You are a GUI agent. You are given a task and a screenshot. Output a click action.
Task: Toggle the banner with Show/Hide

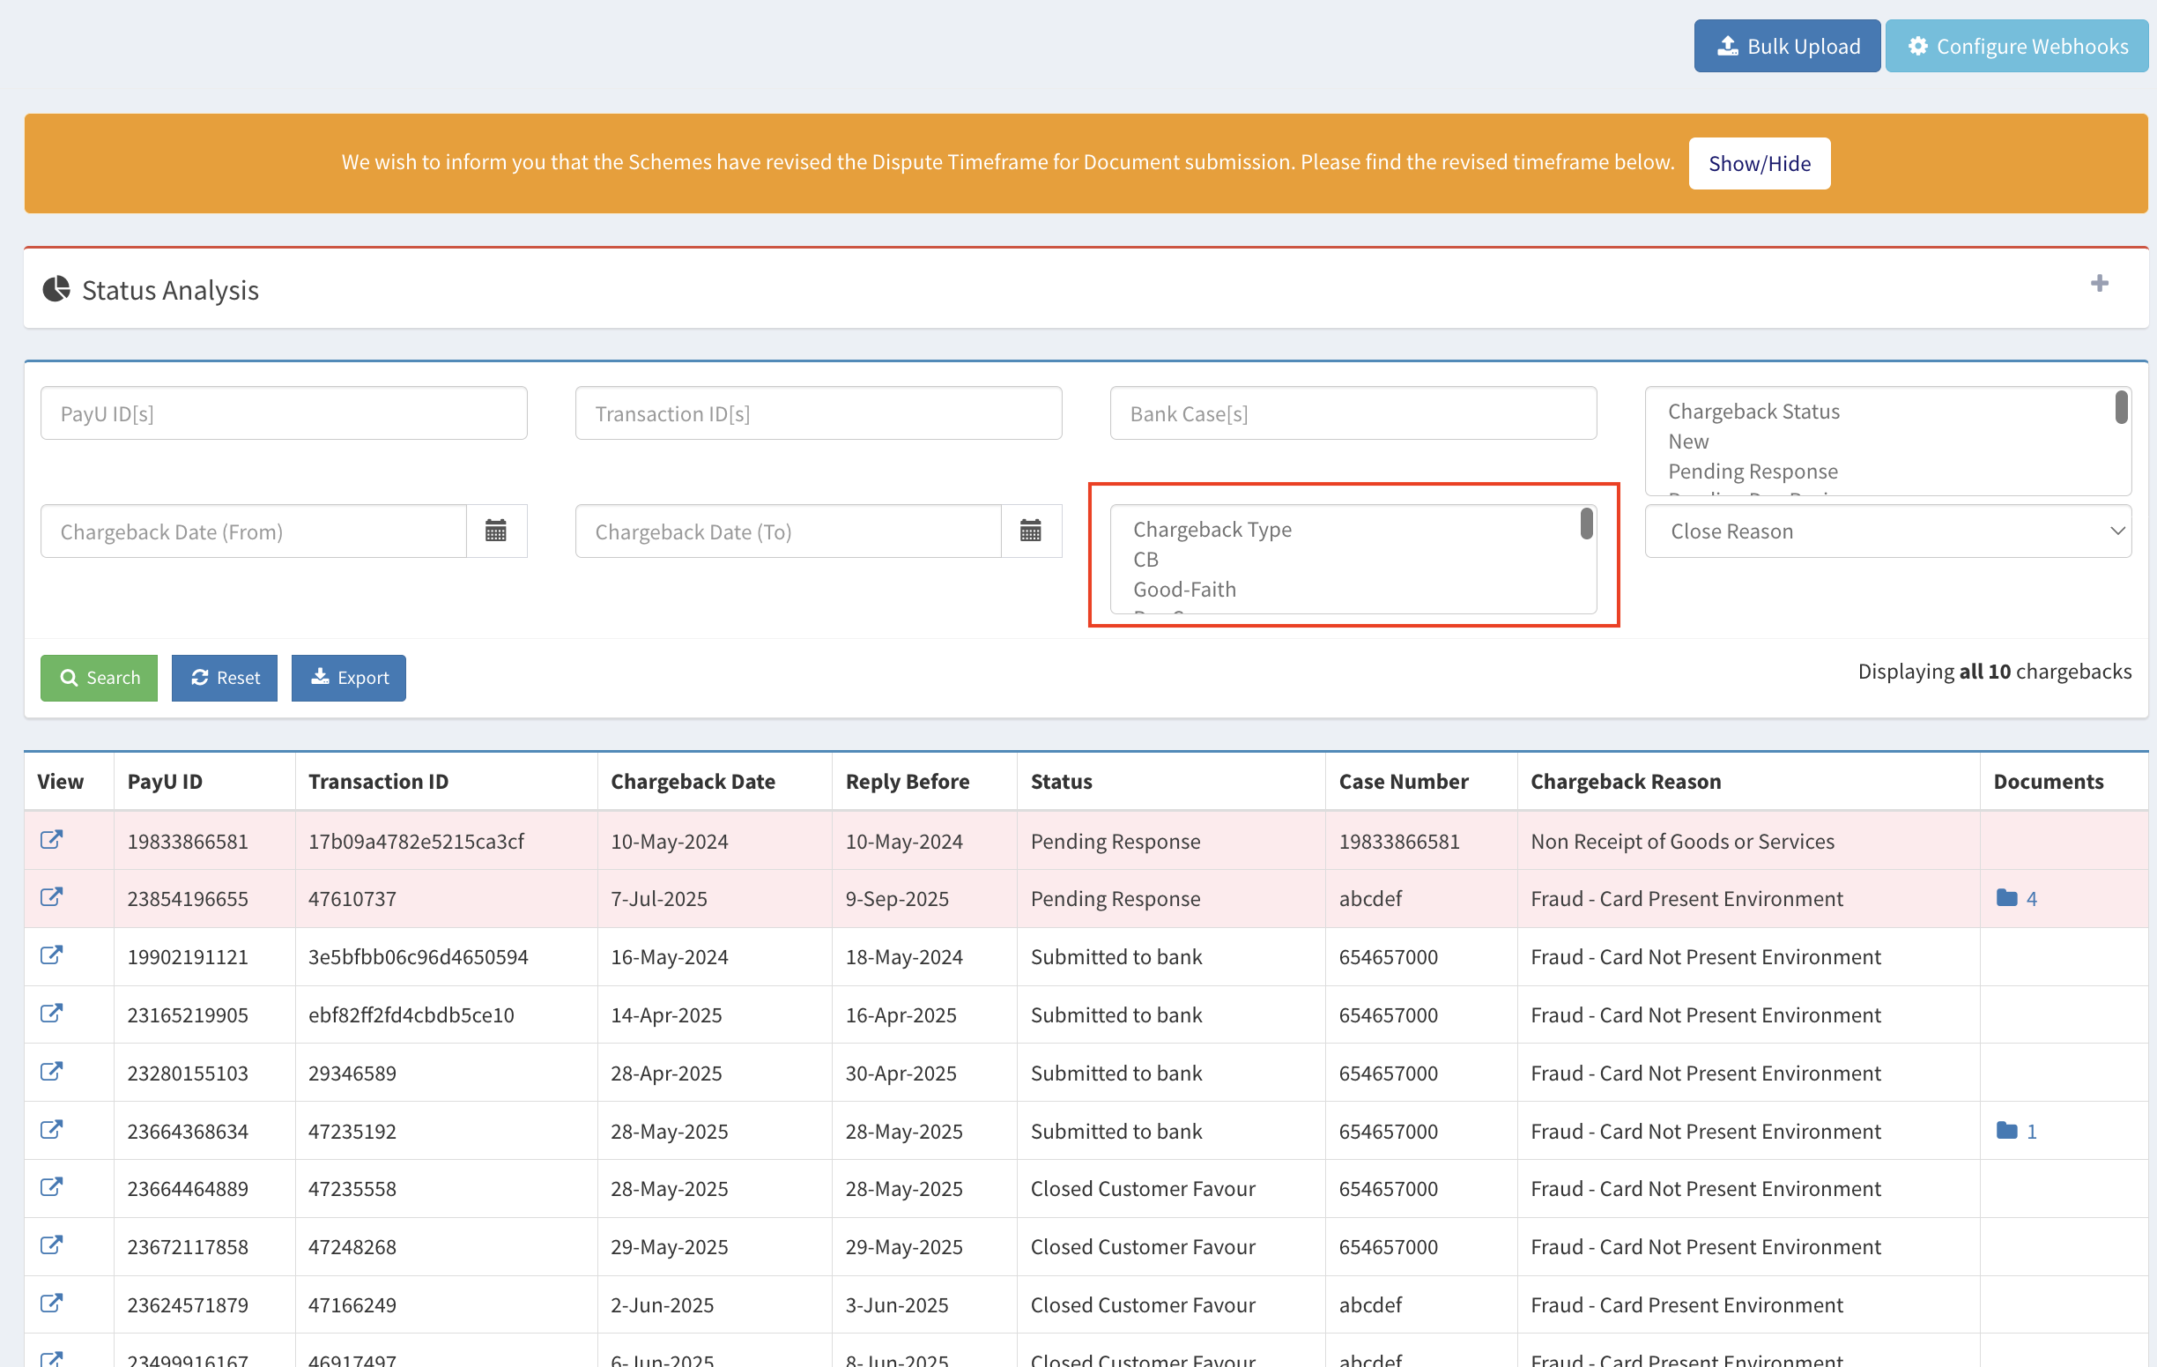coord(1759,163)
